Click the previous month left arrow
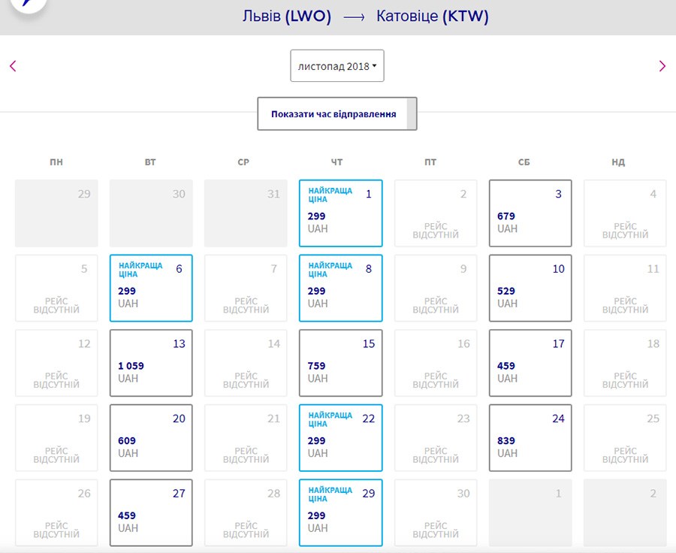Image resolution: width=676 pixels, height=553 pixels. click(13, 66)
